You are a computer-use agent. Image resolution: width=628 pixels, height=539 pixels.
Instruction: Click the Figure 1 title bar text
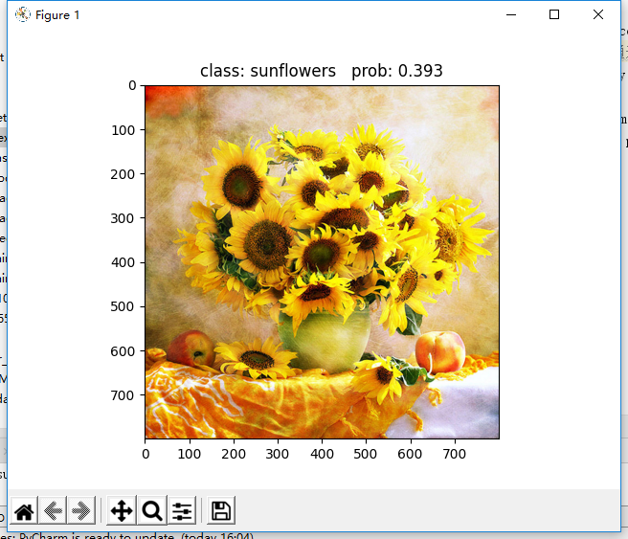coord(57,15)
